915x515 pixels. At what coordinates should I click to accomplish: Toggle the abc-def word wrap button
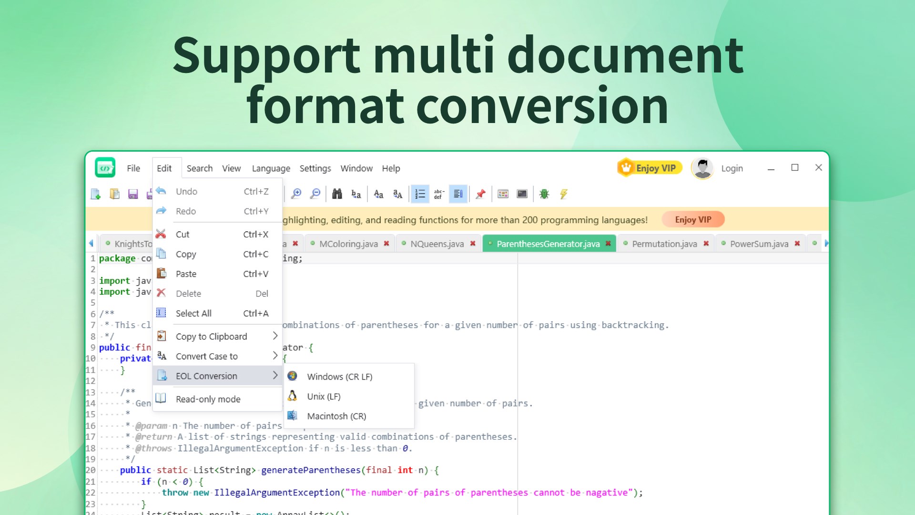click(x=439, y=194)
